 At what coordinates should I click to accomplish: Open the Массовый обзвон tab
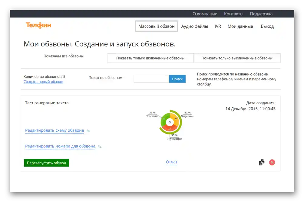(x=156, y=26)
